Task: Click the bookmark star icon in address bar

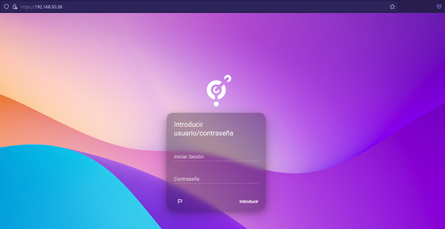Action: (x=392, y=7)
